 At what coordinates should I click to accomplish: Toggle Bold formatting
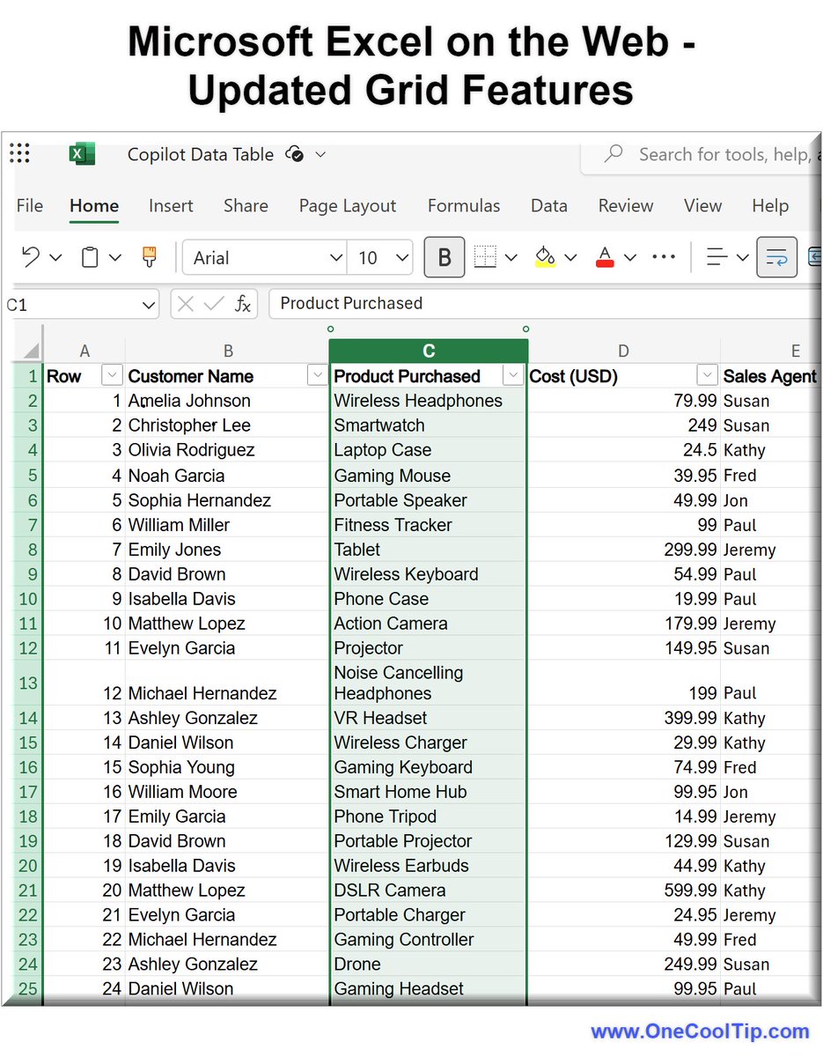[x=444, y=257]
